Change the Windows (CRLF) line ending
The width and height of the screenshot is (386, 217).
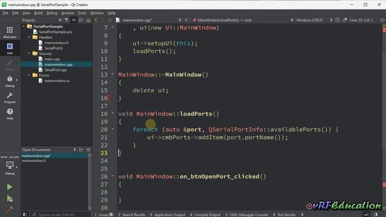click(x=309, y=20)
